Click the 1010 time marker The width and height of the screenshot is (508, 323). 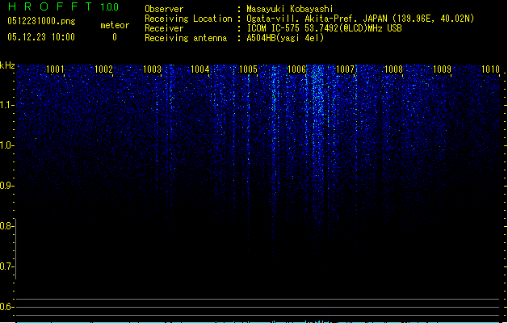(490, 69)
